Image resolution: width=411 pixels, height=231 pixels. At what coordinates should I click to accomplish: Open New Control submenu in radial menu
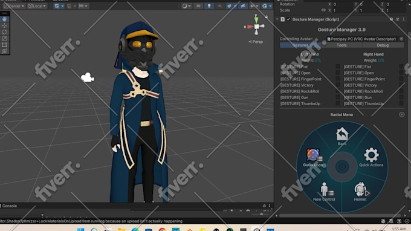pos(324,192)
